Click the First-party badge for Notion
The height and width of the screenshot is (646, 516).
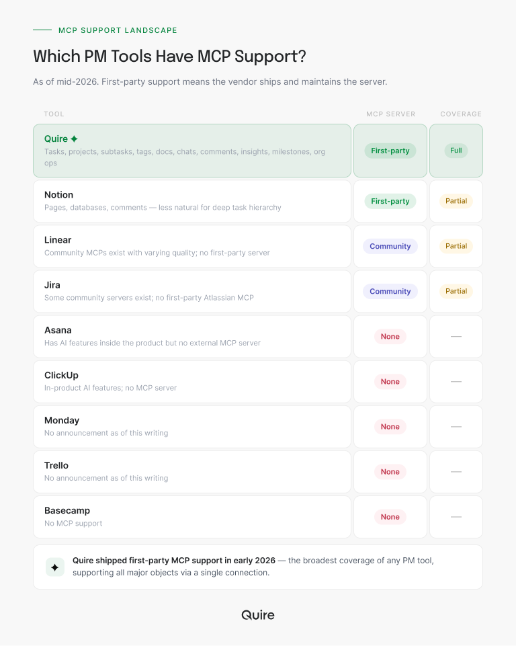tap(390, 201)
